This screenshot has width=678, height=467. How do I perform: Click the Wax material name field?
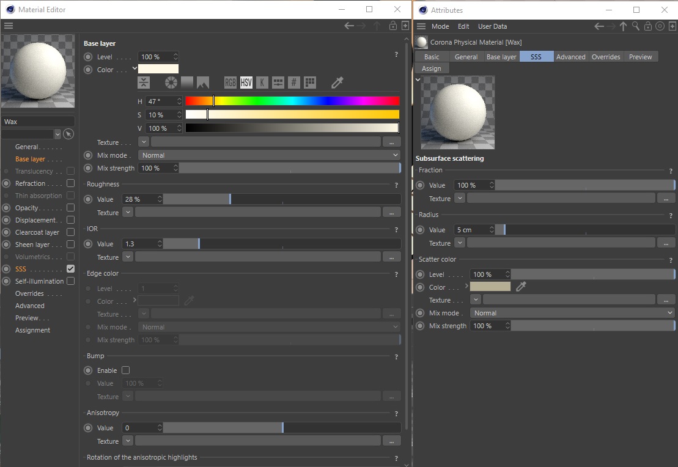click(38, 122)
